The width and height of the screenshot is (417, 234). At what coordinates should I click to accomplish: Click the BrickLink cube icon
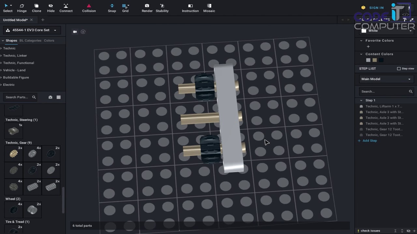click(363, 8)
